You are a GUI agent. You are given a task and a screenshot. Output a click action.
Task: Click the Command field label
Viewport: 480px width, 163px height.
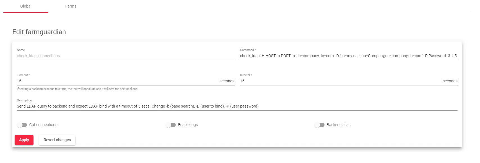pos(248,50)
